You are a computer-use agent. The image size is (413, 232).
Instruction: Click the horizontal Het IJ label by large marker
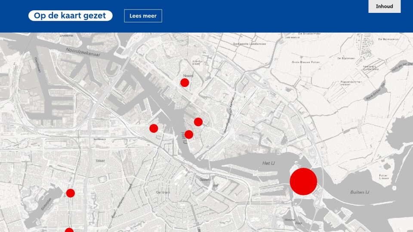tap(269, 163)
